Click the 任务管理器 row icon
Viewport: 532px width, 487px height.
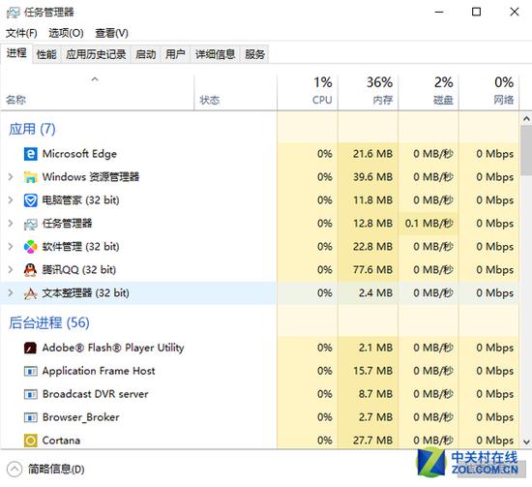pyautogui.click(x=31, y=224)
